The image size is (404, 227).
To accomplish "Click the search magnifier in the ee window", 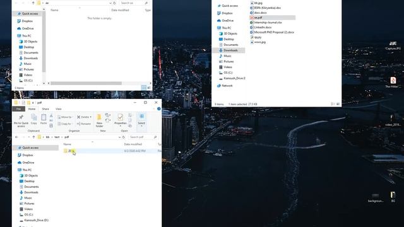I will (x=146, y=3).
